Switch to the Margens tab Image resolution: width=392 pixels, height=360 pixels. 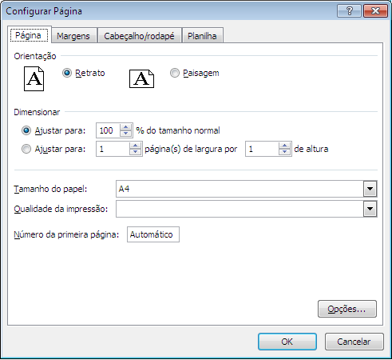[73, 36]
